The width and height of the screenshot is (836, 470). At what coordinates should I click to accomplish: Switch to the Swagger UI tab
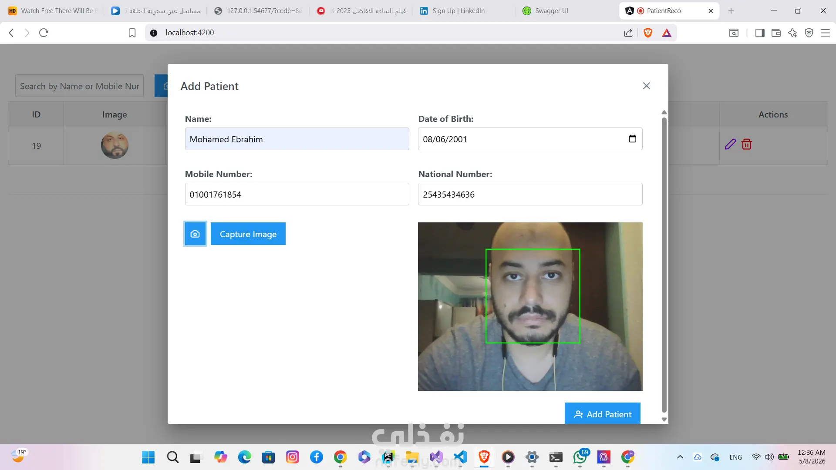[566, 11]
